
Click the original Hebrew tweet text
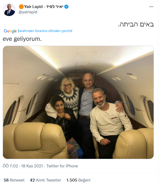click(x=136, y=24)
